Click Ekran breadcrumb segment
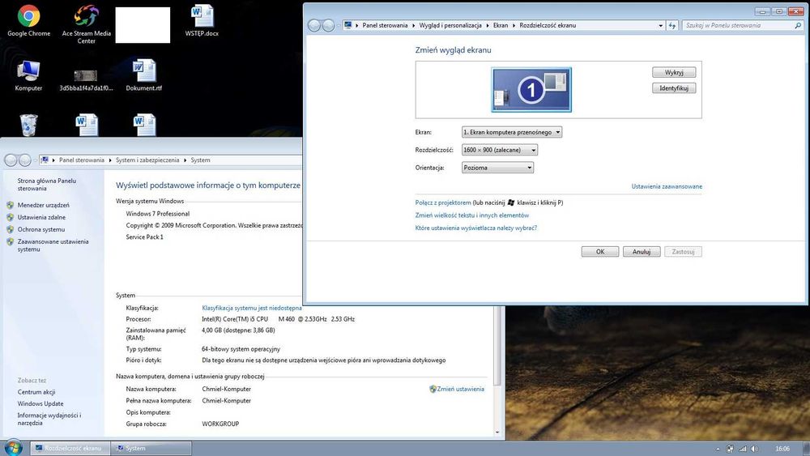The width and height of the screenshot is (810, 456). point(501,25)
